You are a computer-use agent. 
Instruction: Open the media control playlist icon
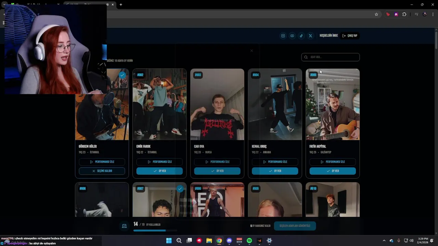pyautogui.click(x=416, y=14)
